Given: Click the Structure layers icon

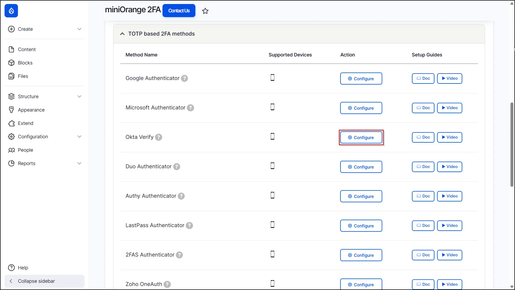Looking at the screenshot, I should (x=11, y=97).
